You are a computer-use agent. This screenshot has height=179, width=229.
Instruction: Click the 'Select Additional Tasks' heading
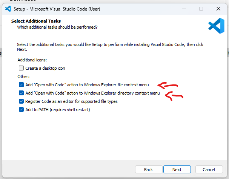[x=36, y=21]
